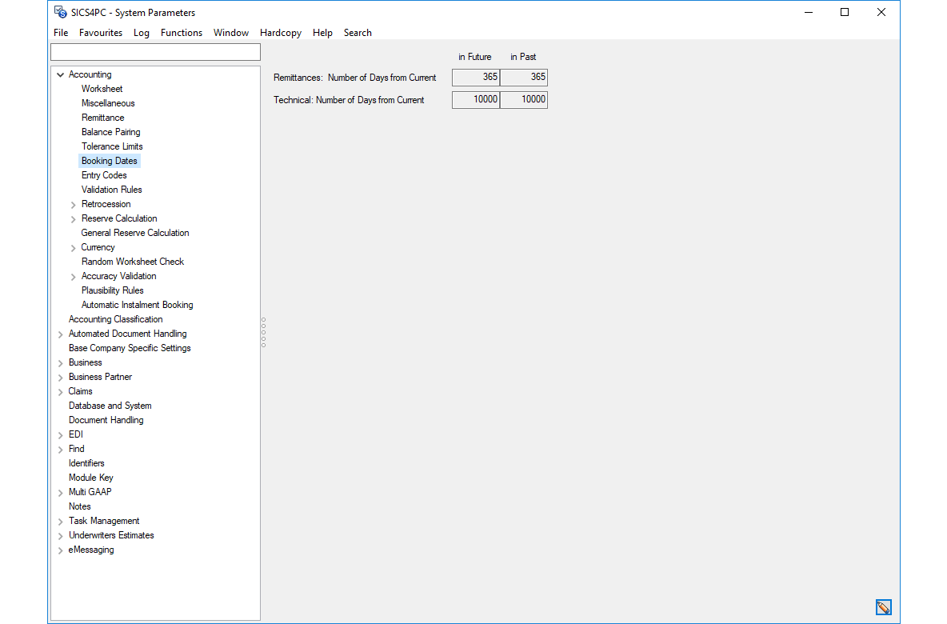947x624 pixels.
Task: Click the SICS4PC icon in the title bar
Action: (x=59, y=12)
